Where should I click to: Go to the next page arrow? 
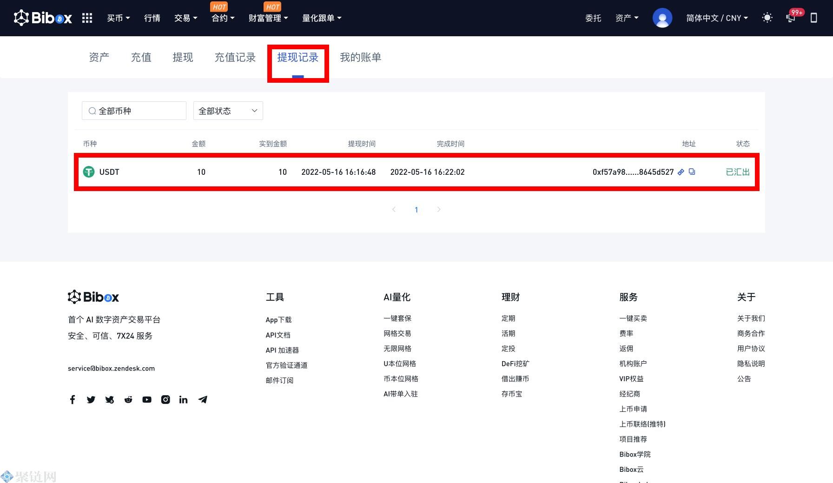(x=438, y=209)
